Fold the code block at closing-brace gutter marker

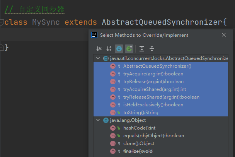(2, 48)
